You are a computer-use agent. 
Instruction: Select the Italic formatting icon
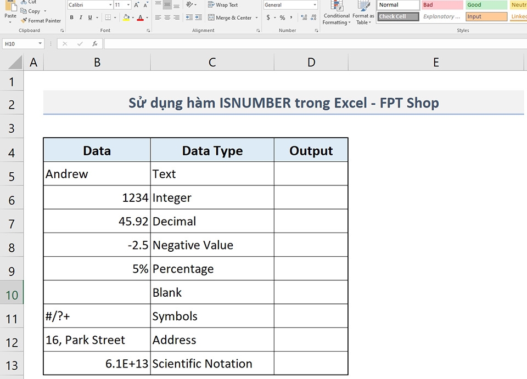[x=81, y=17]
